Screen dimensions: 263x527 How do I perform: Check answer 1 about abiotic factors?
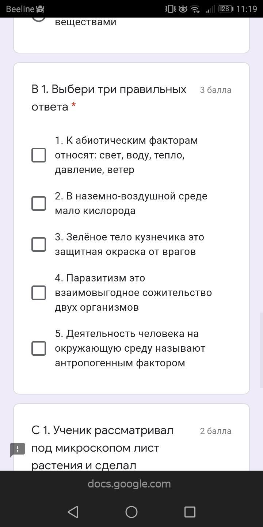39,155
